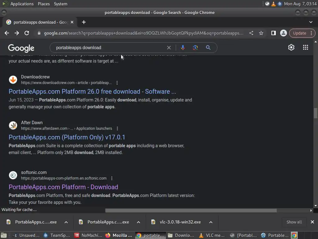This screenshot has width=318, height=239.
Task: Start a voice search with microphone
Action: point(183,48)
